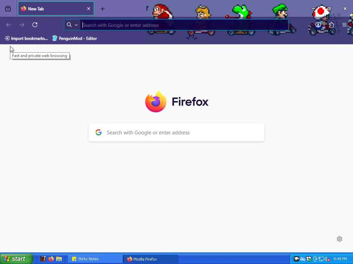353x264 pixels.
Task: Click Import bookmarks on bookmarks toolbar
Action: pyautogui.click(x=26, y=38)
